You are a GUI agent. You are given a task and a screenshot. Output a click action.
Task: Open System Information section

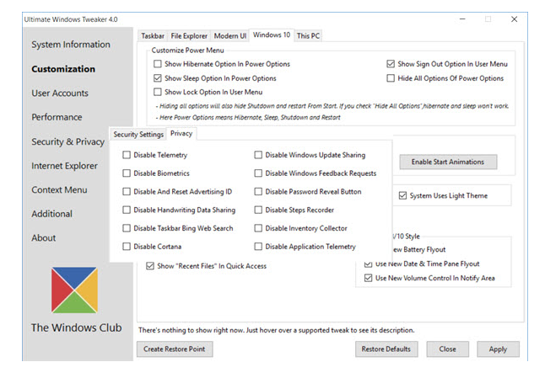71,45
